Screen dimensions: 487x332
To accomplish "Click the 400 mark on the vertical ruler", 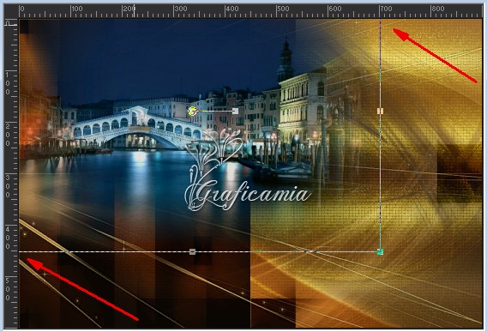I will pos(7,238).
